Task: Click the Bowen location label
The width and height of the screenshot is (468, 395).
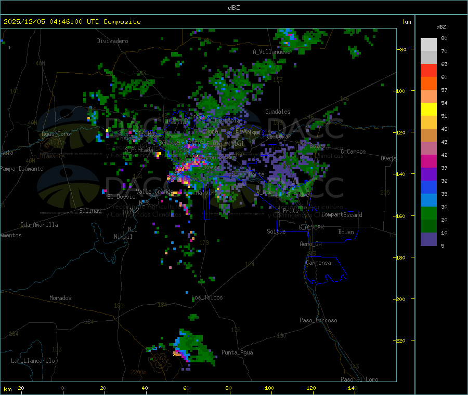Action: coord(346,232)
